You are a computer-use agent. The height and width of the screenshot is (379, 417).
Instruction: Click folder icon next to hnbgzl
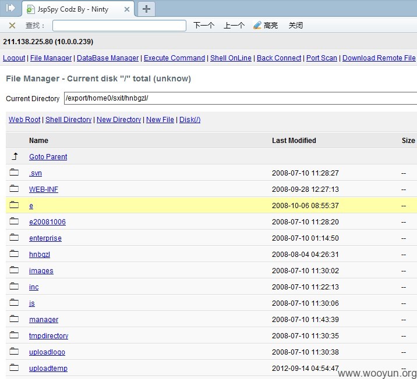pyautogui.click(x=14, y=253)
